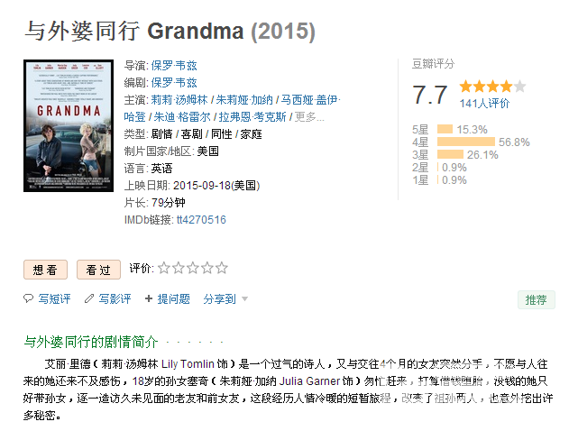This screenshot has width=569, height=440.
Task: Mark the movie as 看过
Action: pyautogui.click(x=98, y=270)
